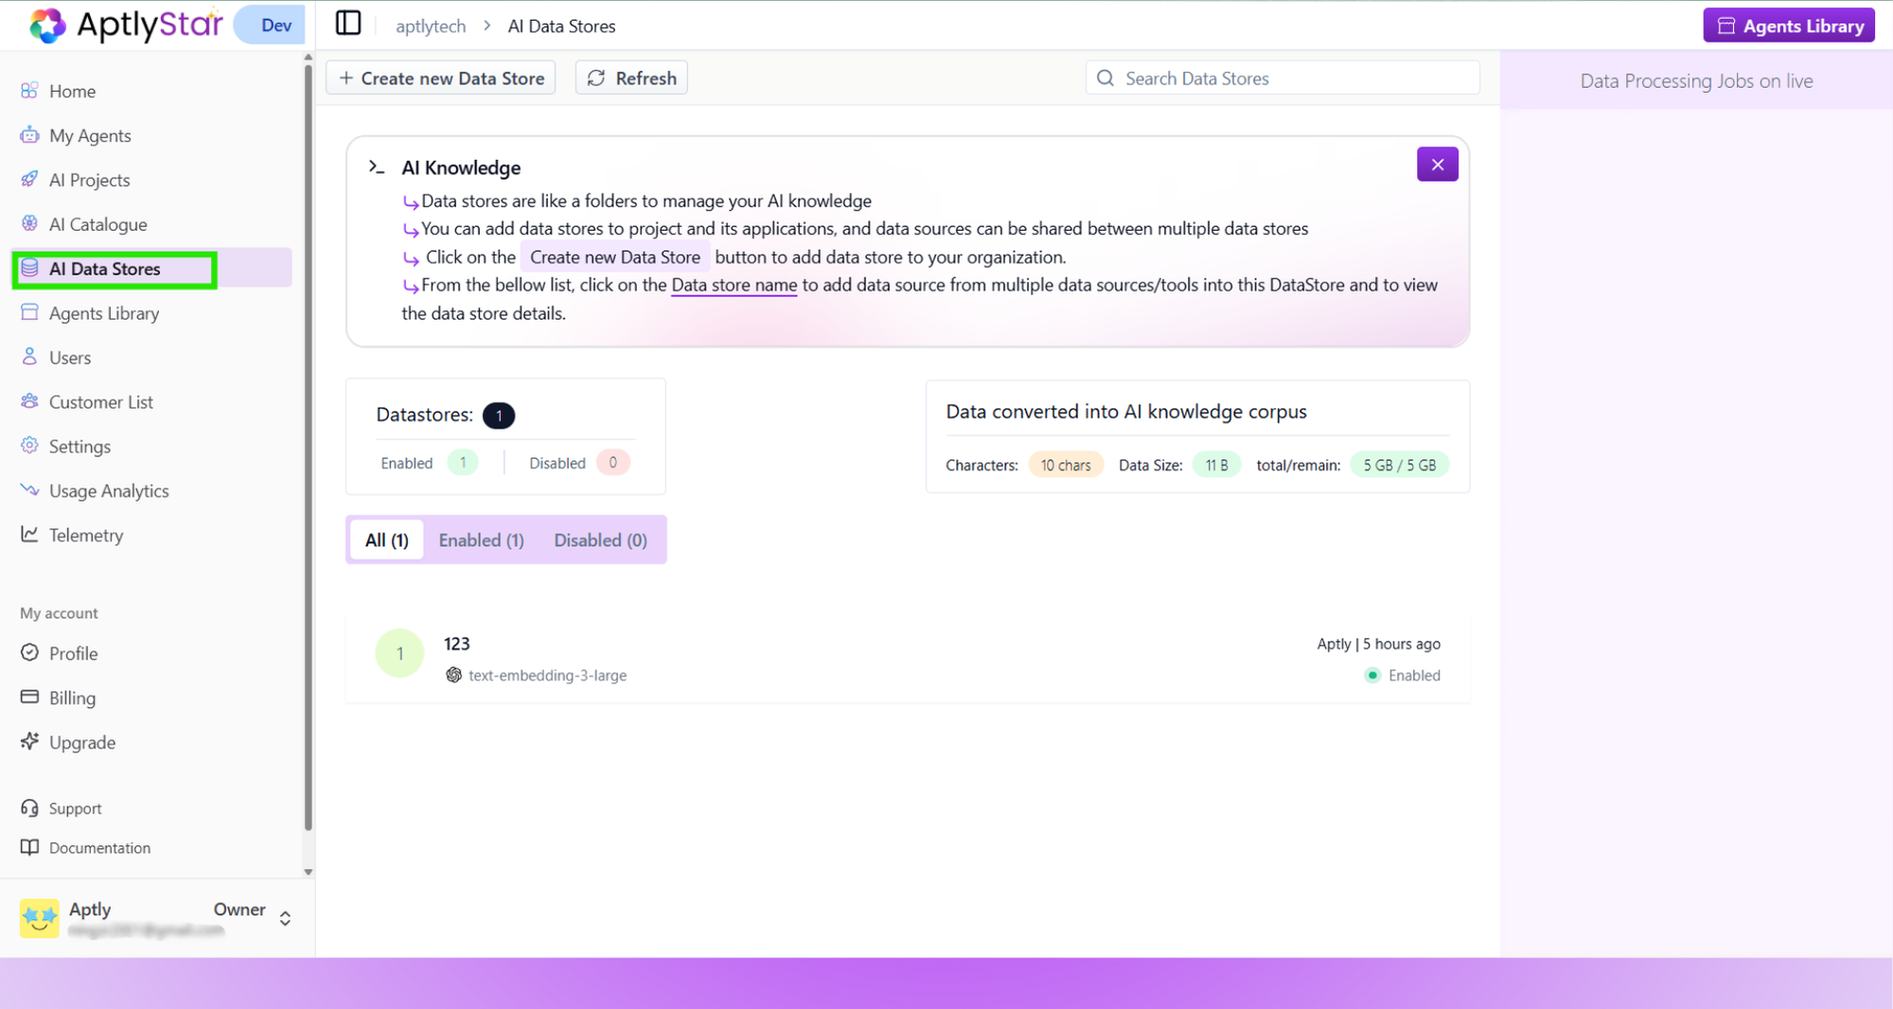Image resolution: width=1893 pixels, height=1009 pixels.
Task: Collapse the navigation sidebar
Action: (347, 23)
